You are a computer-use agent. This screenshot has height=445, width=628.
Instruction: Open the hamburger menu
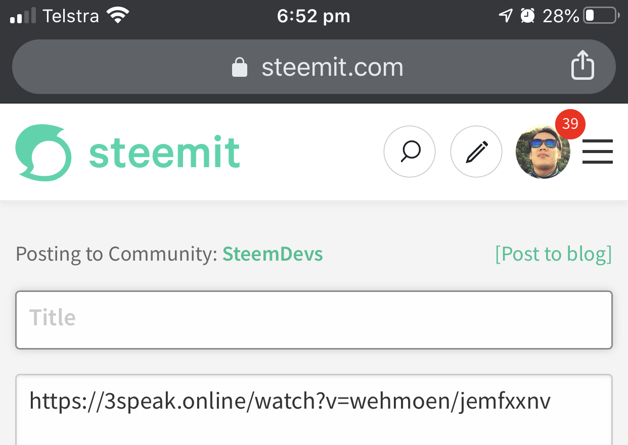[x=598, y=152]
